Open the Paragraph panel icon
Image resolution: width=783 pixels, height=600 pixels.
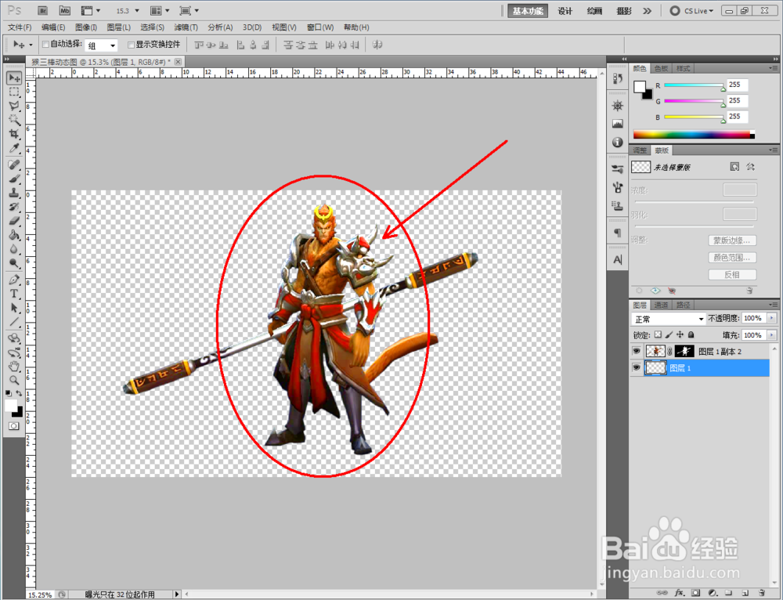(618, 233)
